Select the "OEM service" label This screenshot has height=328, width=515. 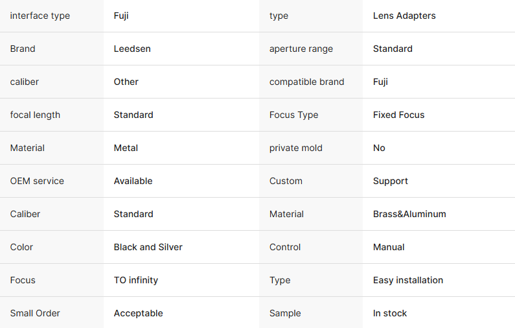[37, 181]
